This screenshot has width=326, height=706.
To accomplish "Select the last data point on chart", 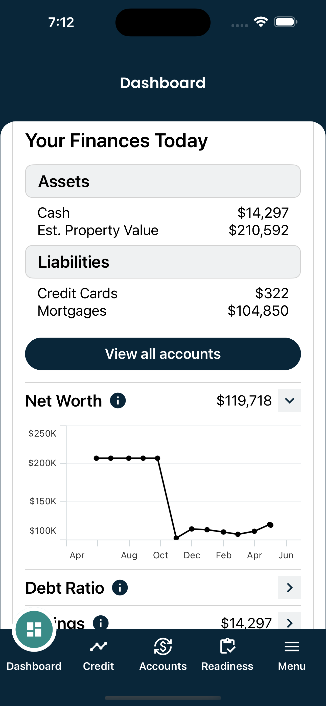I will (x=270, y=524).
